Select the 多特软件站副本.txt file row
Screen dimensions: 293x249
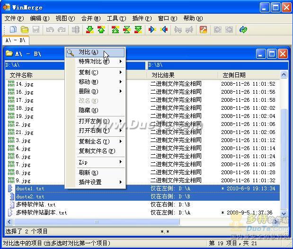coord(143,213)
